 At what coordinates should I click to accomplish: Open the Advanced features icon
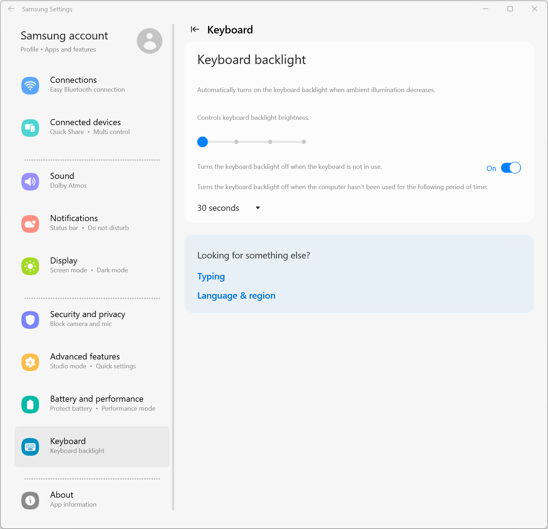click(x=30, y=362)
